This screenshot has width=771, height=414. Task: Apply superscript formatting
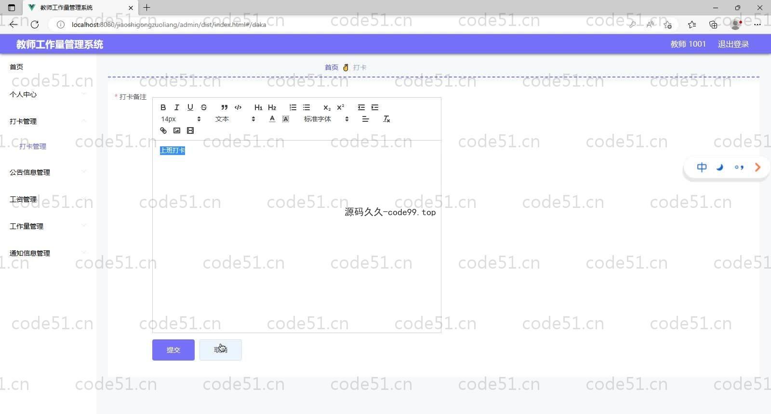pyautogui.click(x=341, y=107)
